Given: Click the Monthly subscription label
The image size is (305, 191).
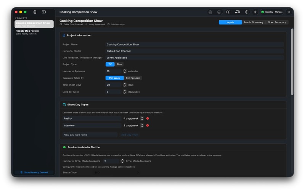Looking at the screenshot, I should 269,12.
